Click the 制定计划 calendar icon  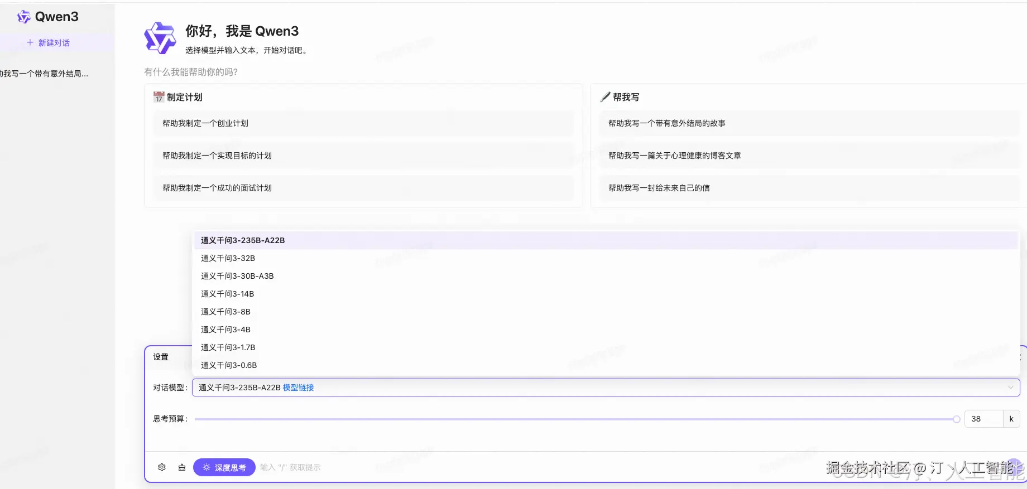click(159, 97)
